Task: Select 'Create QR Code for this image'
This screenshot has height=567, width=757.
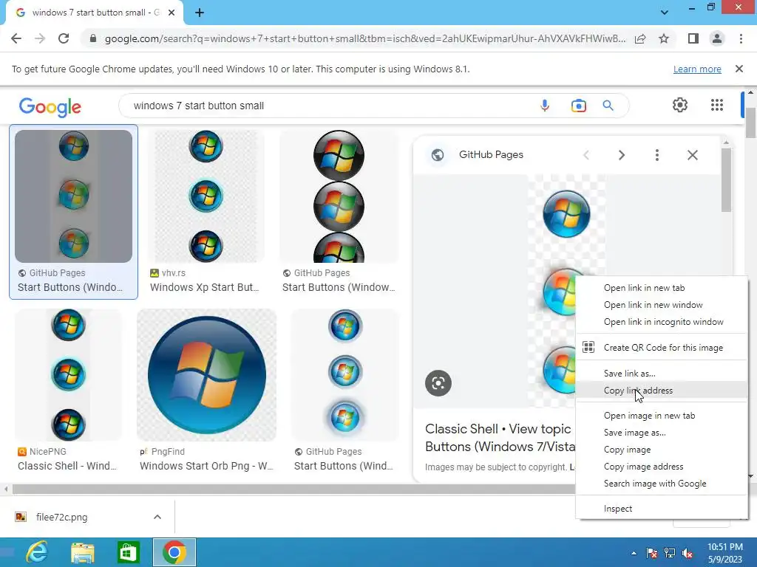Action: [x=662, y=348]
